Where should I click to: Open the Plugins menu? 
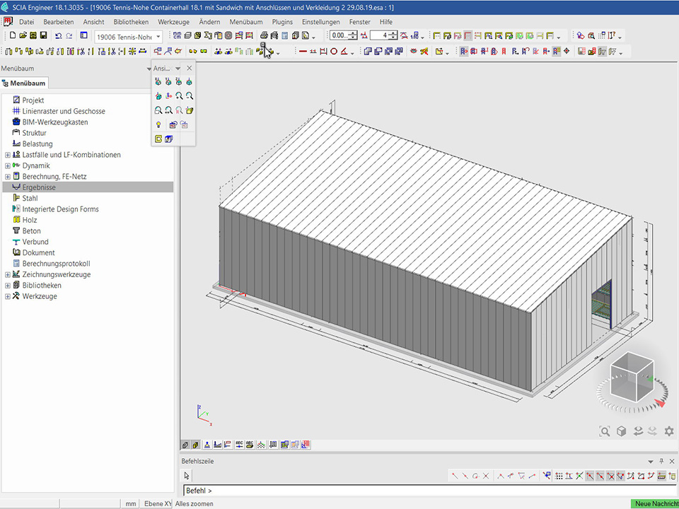point(282,22)
